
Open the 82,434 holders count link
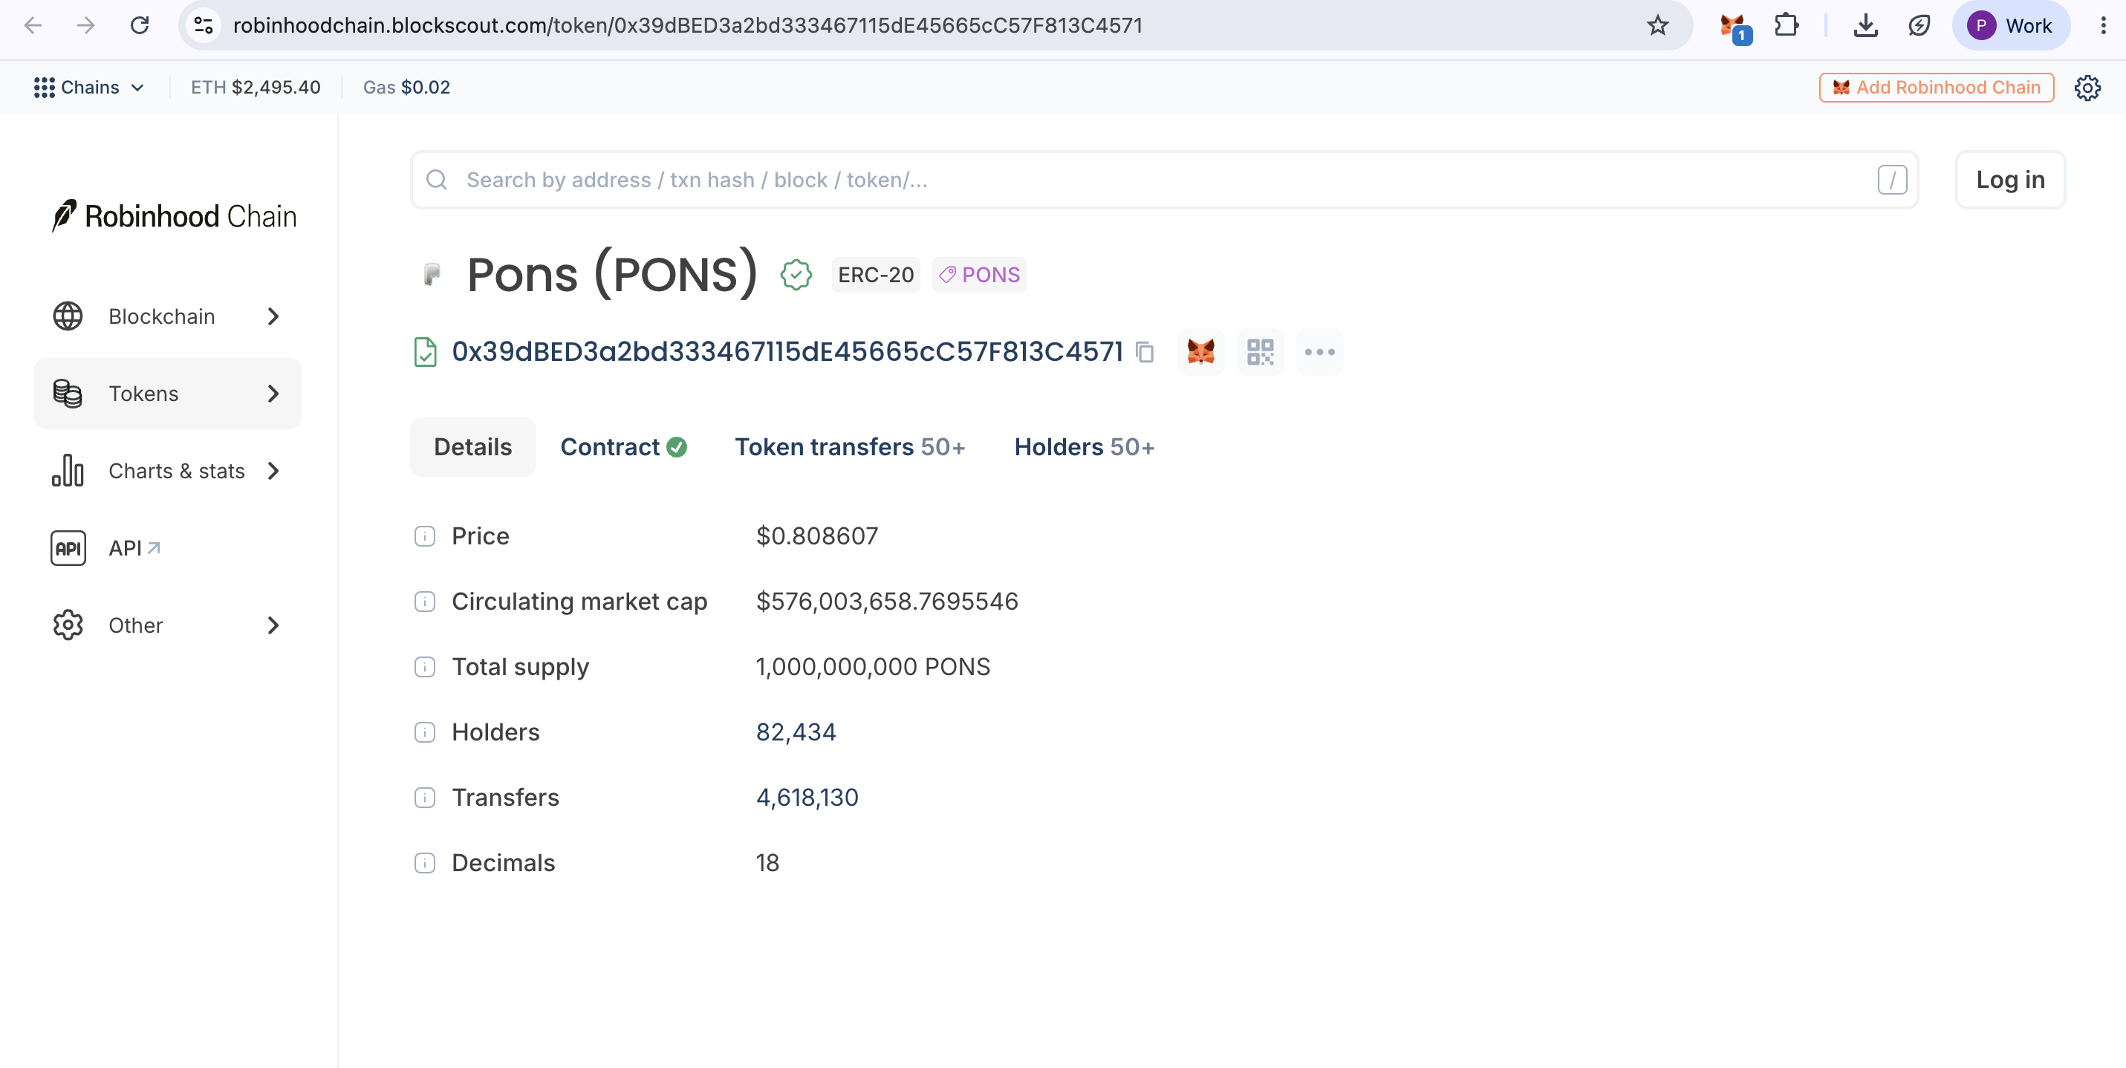pyautogui.click(x=796, y=732)
